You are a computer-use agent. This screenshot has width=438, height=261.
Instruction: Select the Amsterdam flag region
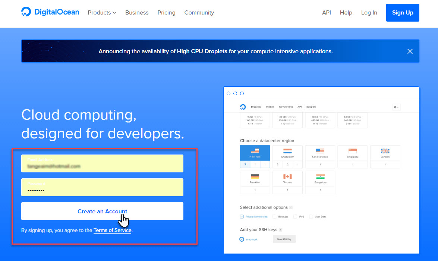click(x=287, y=157)
